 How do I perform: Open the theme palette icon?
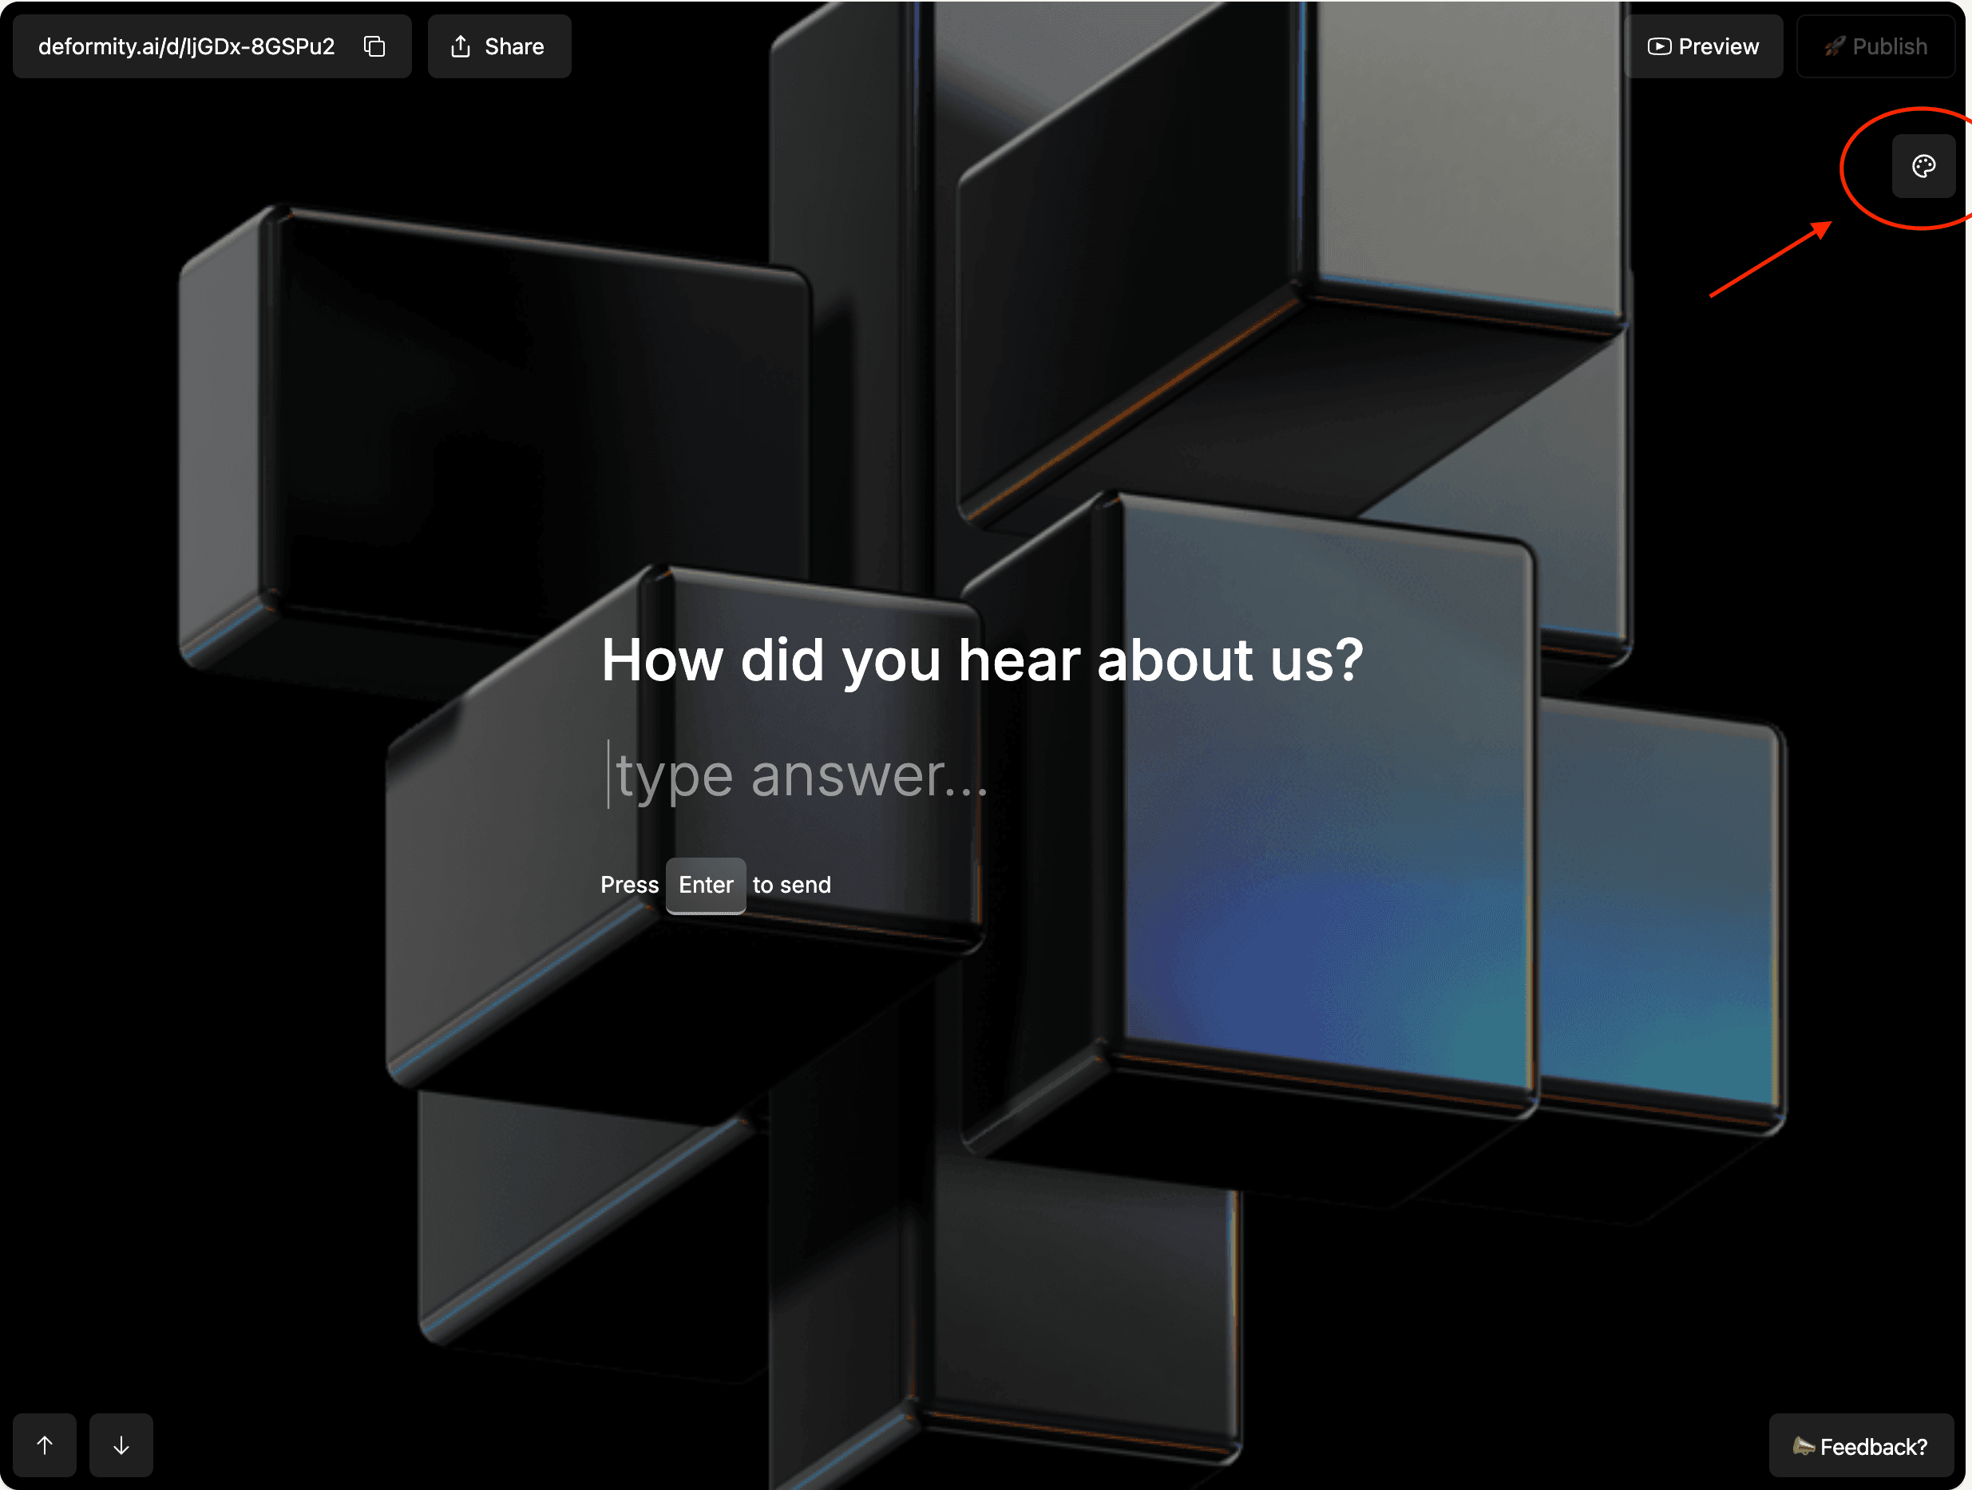[x=1923, y=166]
